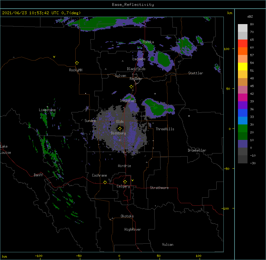Click the HighRiver label
Viewport: 266px width, 260px height.
coord(133,229)
